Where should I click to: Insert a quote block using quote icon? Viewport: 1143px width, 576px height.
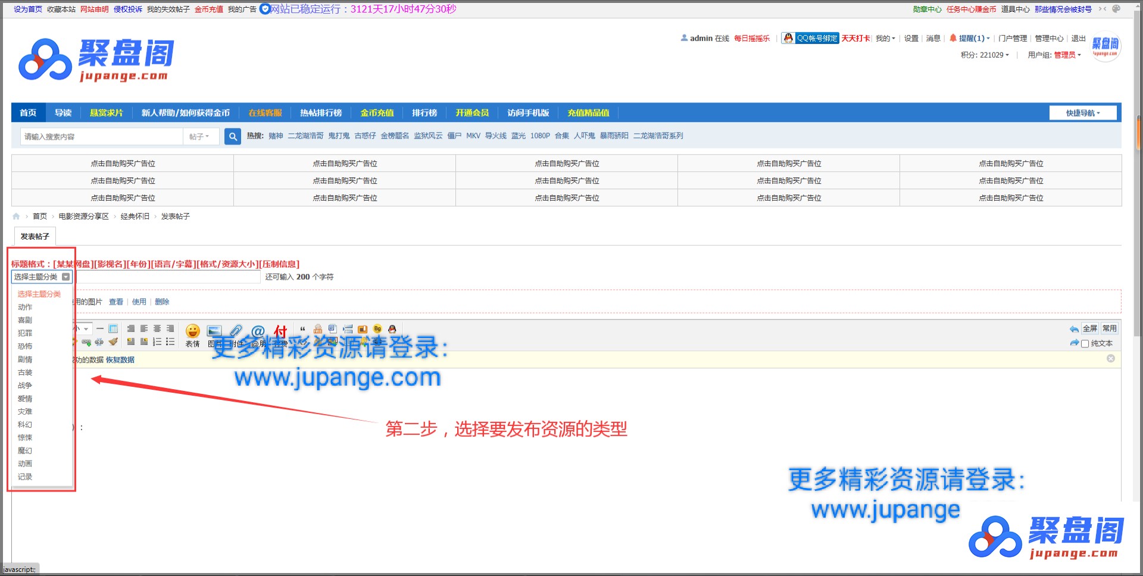click(x=302, y=328)
